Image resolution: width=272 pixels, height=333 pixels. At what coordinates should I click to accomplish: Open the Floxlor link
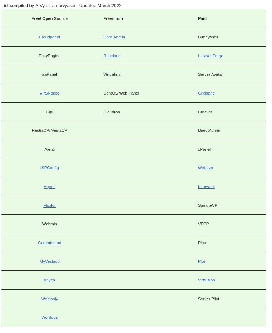[49, 205]
